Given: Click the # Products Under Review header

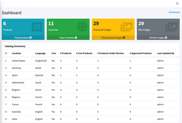Looking at the screenshot, I should tap(110, 53).
